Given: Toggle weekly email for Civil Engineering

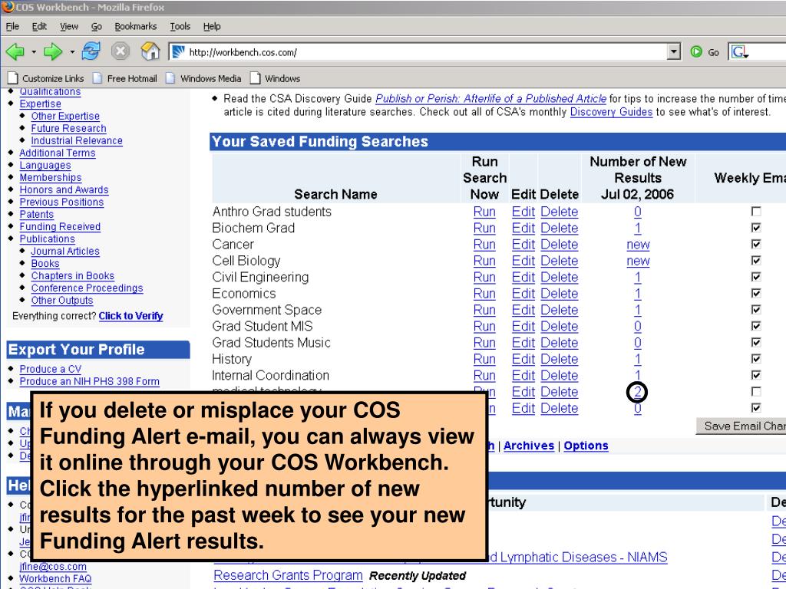Looking at the screenshot, I should tap(756, 276).
